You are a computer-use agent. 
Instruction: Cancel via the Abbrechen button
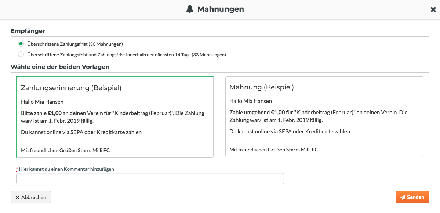[31, 197]
